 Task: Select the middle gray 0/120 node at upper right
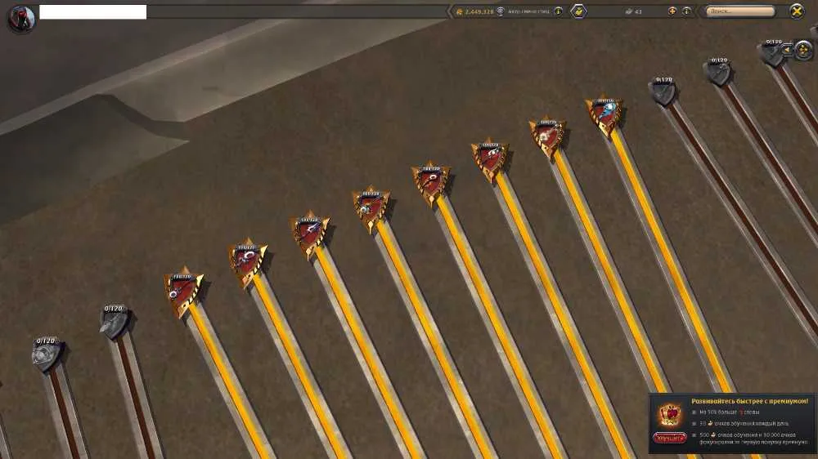pos(719,72)
